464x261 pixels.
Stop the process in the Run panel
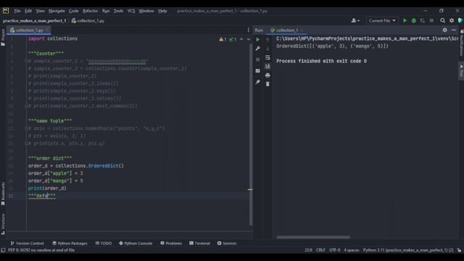[x=258, y=59]
